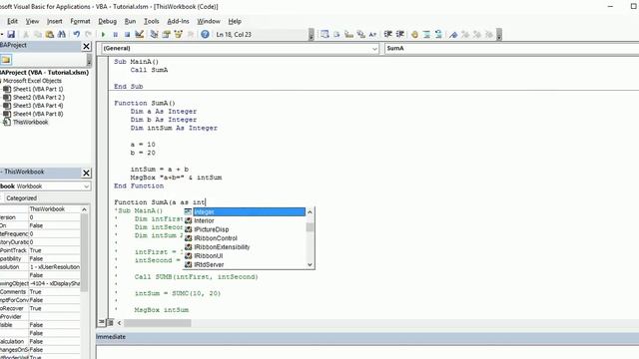The width and height of the screenshot is (639, 359).
Task: Open the Window menu
Action: pos(209,21)
